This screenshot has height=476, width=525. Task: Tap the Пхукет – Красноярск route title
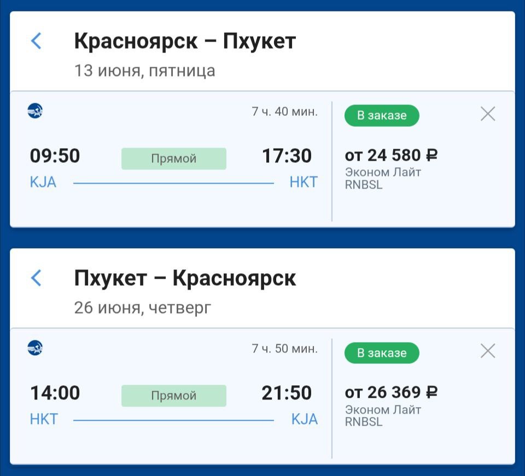tap(185, 279)
